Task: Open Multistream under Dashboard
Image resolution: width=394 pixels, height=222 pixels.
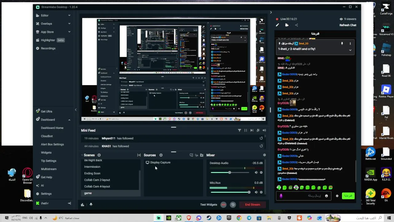Action: click(49, 169)
